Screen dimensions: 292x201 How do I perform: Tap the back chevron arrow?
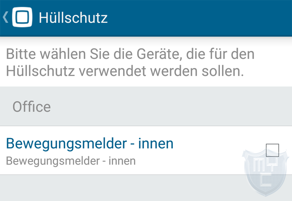pos(5,17)
